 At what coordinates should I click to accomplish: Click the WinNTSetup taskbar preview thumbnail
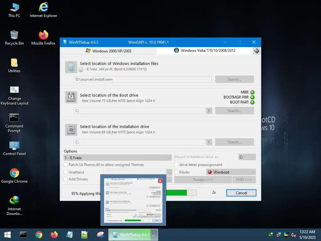(133, 201)
